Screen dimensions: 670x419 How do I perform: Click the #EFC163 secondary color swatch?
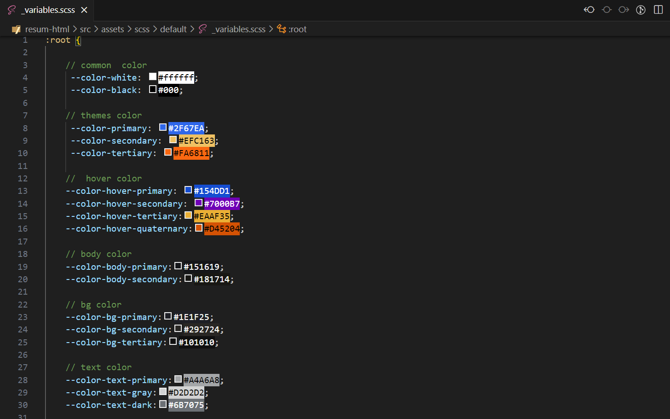point(173,140)
